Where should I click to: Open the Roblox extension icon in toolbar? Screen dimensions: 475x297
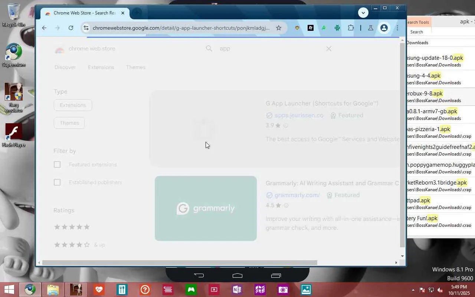(311, 28)
